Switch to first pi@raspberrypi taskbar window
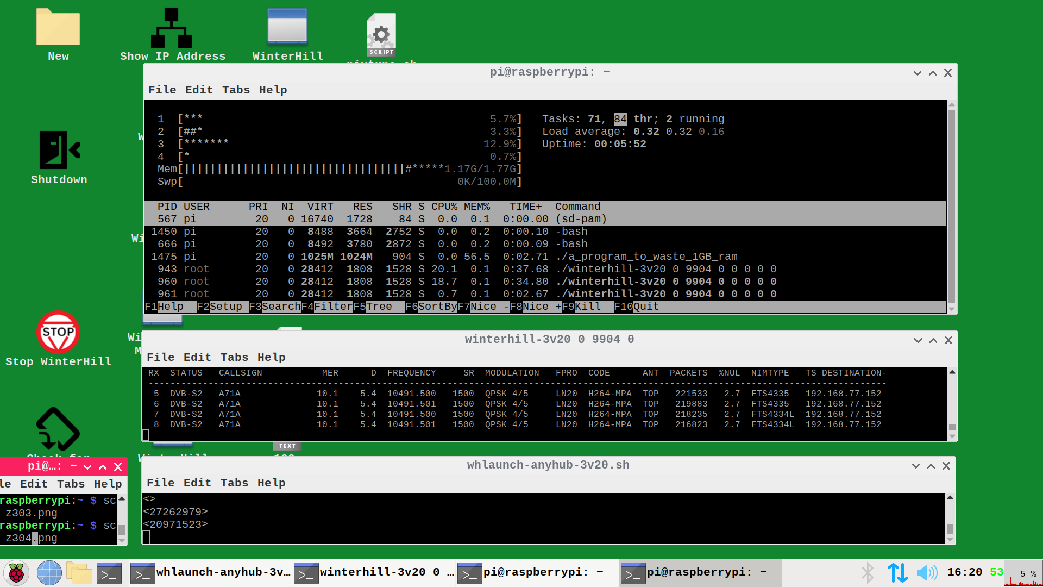Viewport: 1043px width, 587px height. coord(538,573)
